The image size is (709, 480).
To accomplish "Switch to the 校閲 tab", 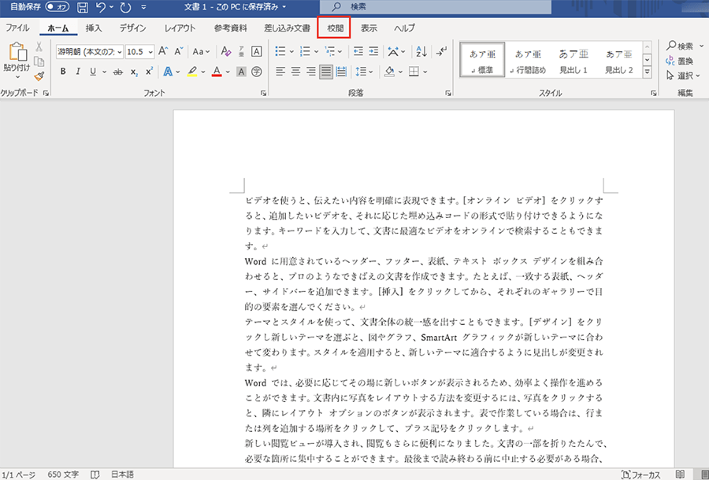I will click(x=335, y=28).
